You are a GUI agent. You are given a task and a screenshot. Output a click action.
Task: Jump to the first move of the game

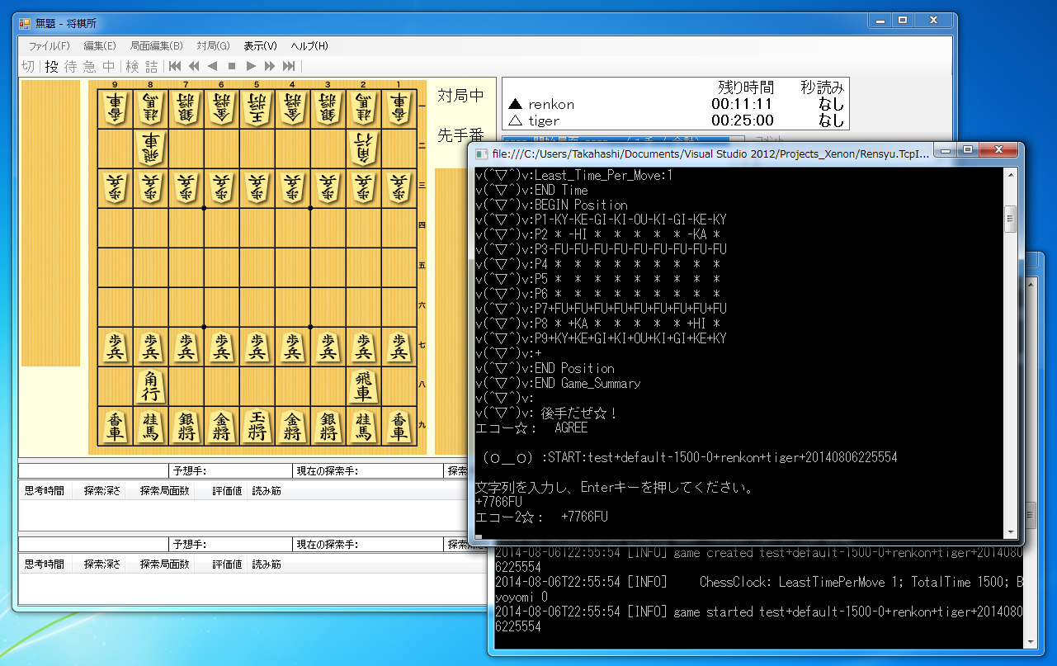[x=175, y=66]
